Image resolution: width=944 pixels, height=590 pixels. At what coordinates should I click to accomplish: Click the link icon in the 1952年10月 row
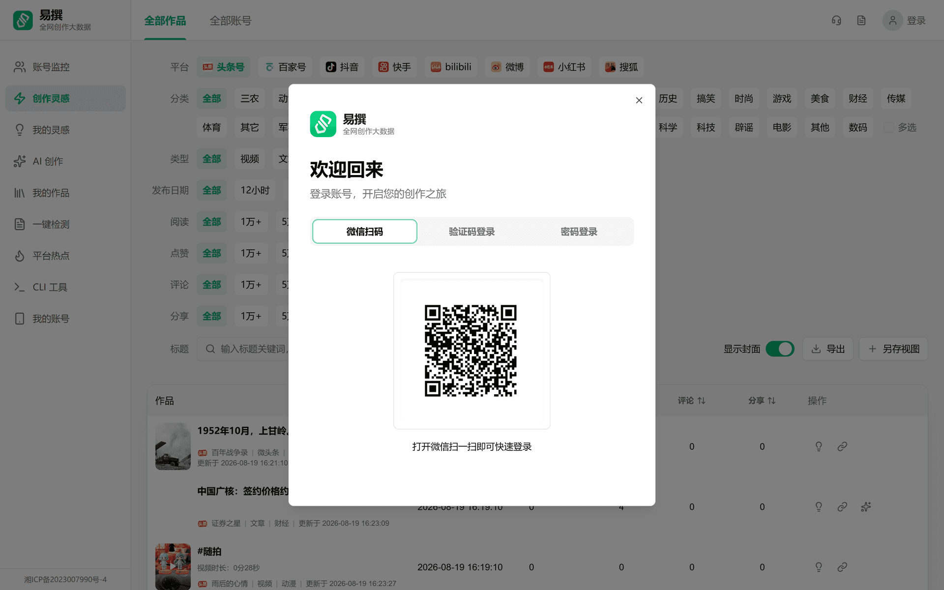[x=842, y=446]
